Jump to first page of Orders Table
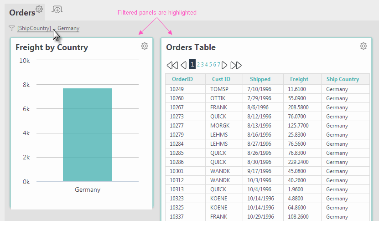 [x=172, y=65]
